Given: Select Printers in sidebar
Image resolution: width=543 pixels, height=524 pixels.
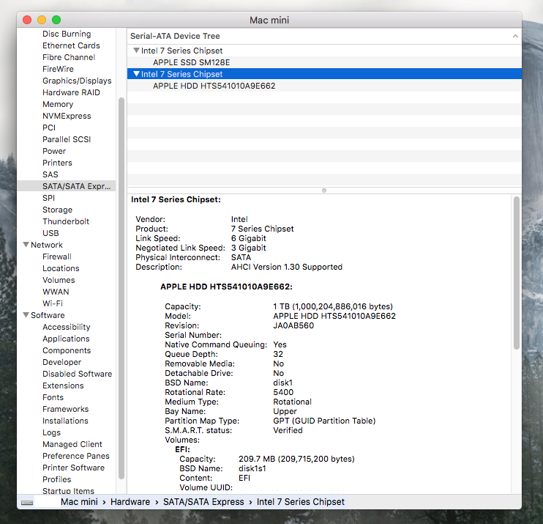Looking at the screenshot, I should click(x=57, y=163).
